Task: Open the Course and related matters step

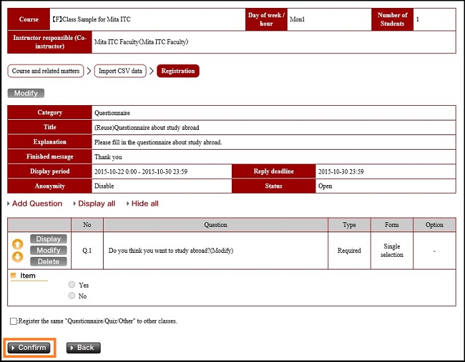Action: [x=46, y=71]
